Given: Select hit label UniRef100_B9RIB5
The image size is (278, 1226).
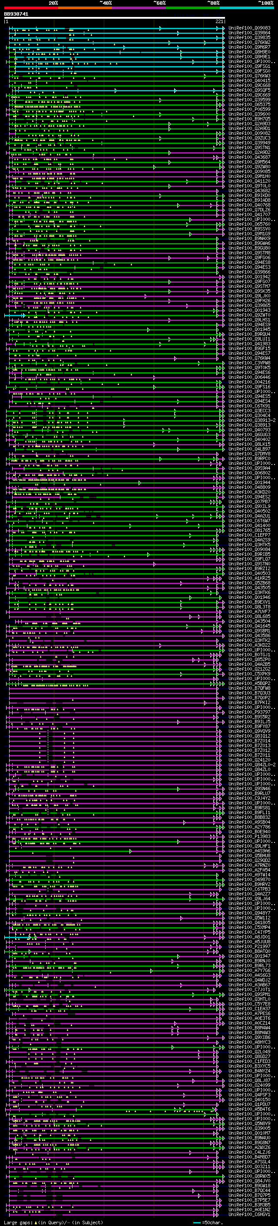Looking at the screenshot, I should tap(249, 555).
